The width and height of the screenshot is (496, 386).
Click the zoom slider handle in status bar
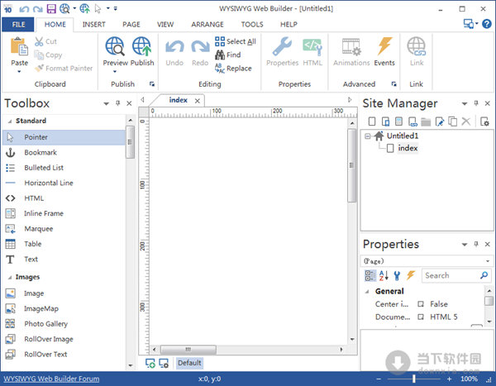414,379
